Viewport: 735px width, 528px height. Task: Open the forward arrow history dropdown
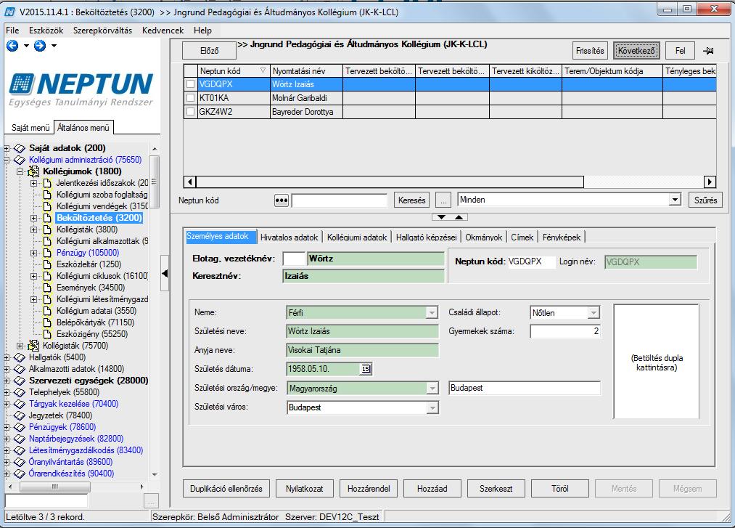(54, 46)
